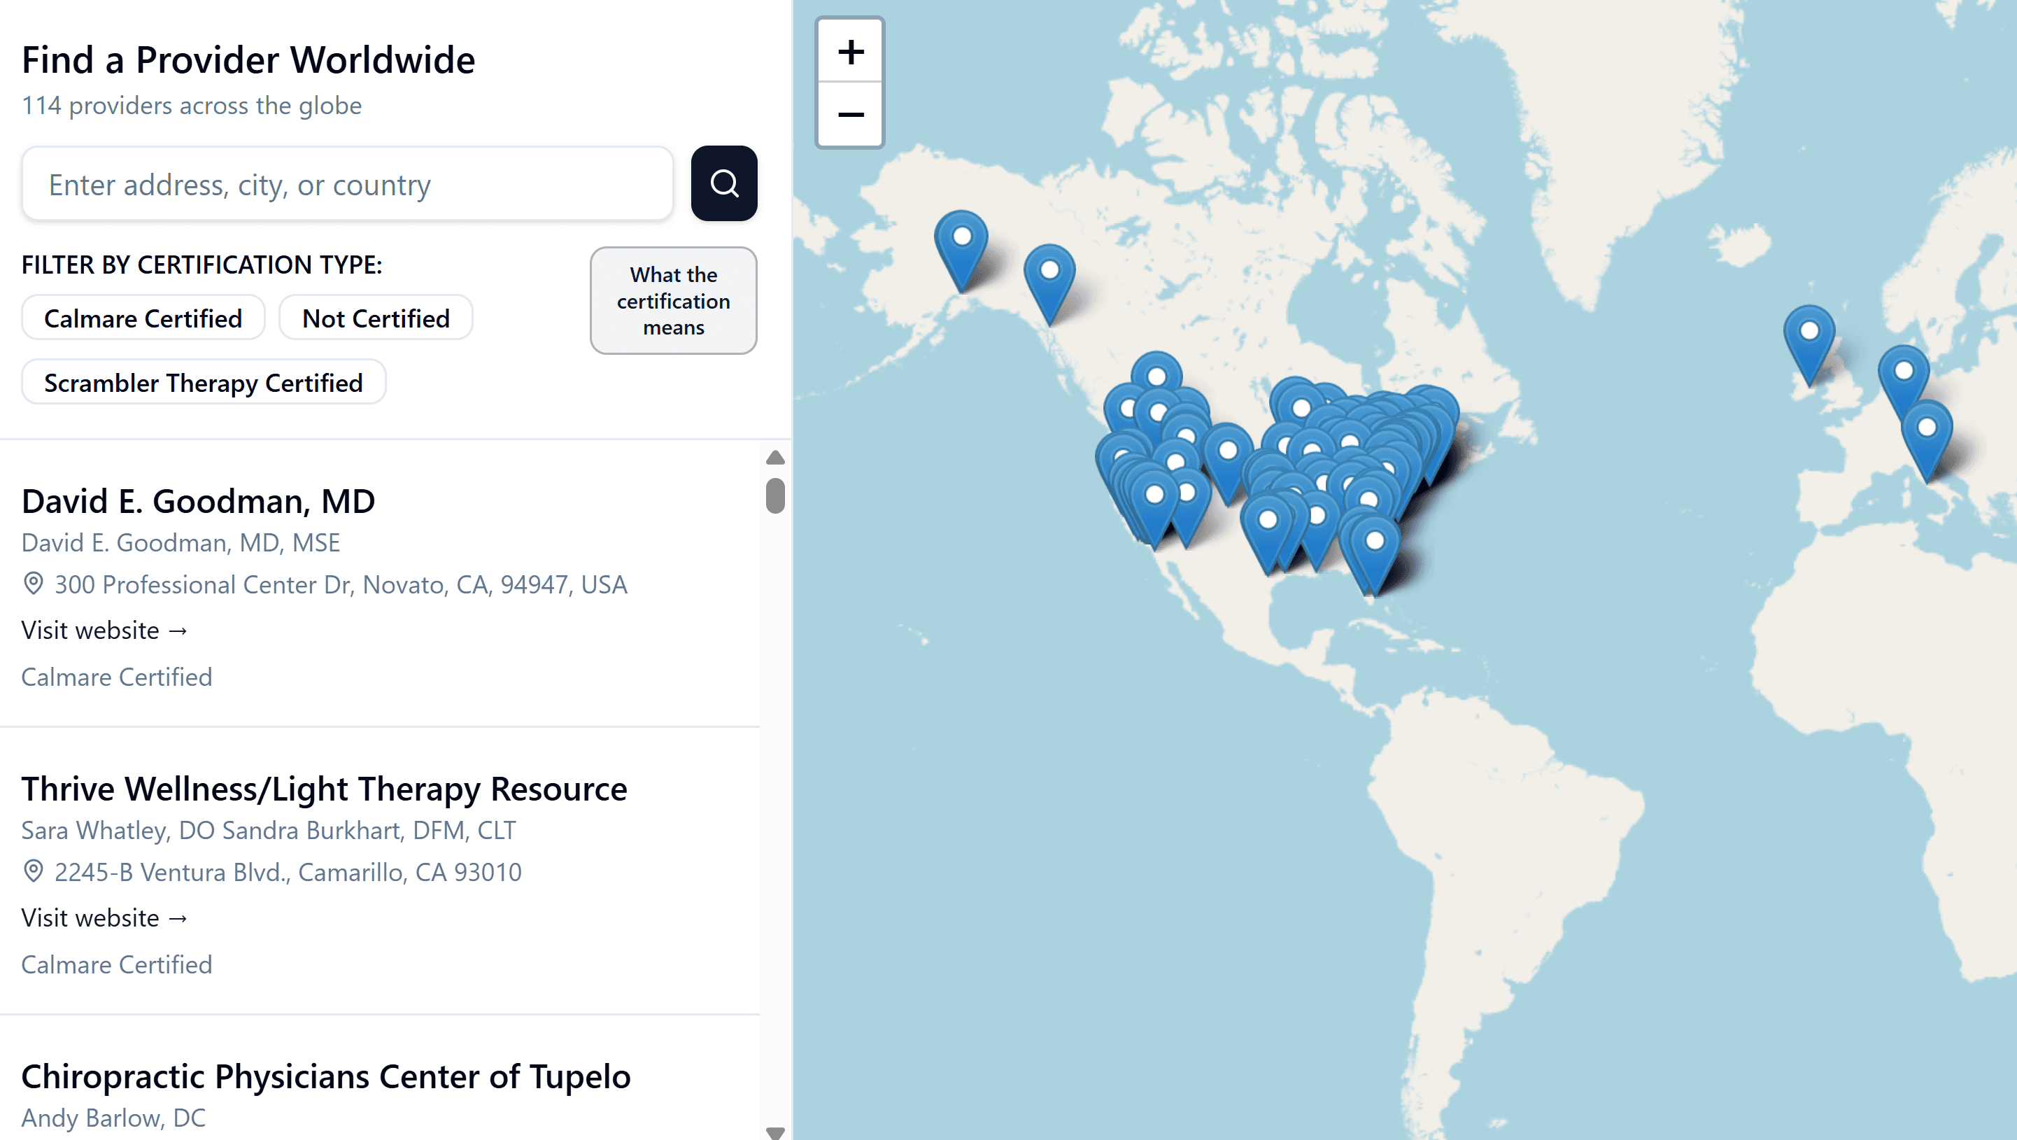Click the list scroll-down arrow
The image size is (2017, 1140).
775,1132
